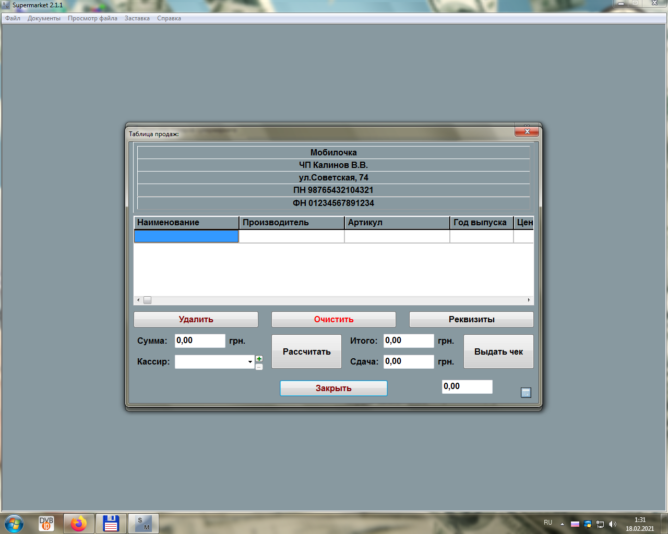The image size is (668, 534).
Task: Launch Firefox from the taskbar
Action: [79, 524]
